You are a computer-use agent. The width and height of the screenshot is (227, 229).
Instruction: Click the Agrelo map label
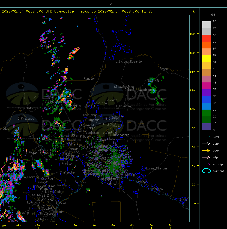[x=67, y=163]
